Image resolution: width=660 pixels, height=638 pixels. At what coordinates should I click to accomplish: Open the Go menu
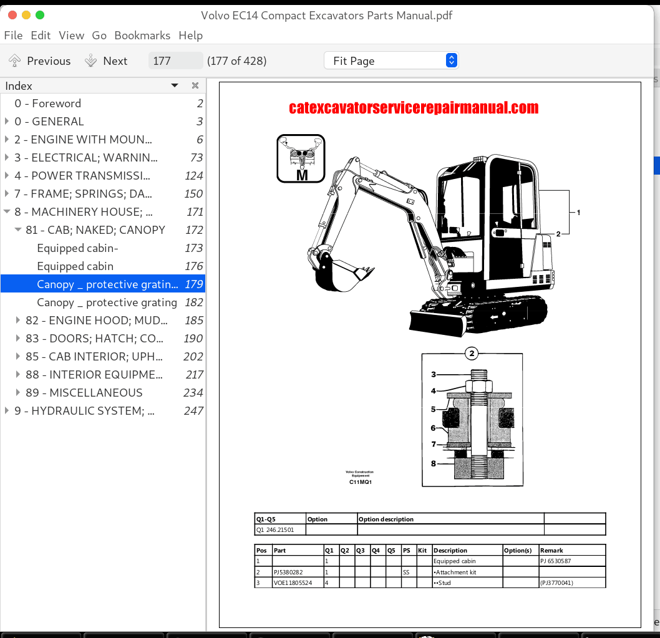coord(99,35)
